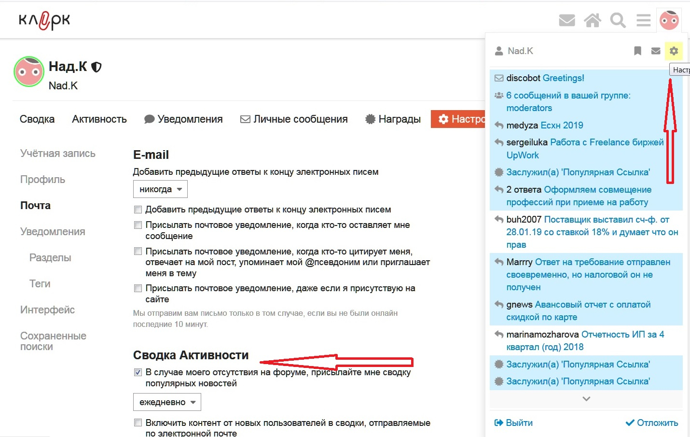Open the 'ежедневно' frequency dropdown
Screen dimensions: 690x437
167,402
